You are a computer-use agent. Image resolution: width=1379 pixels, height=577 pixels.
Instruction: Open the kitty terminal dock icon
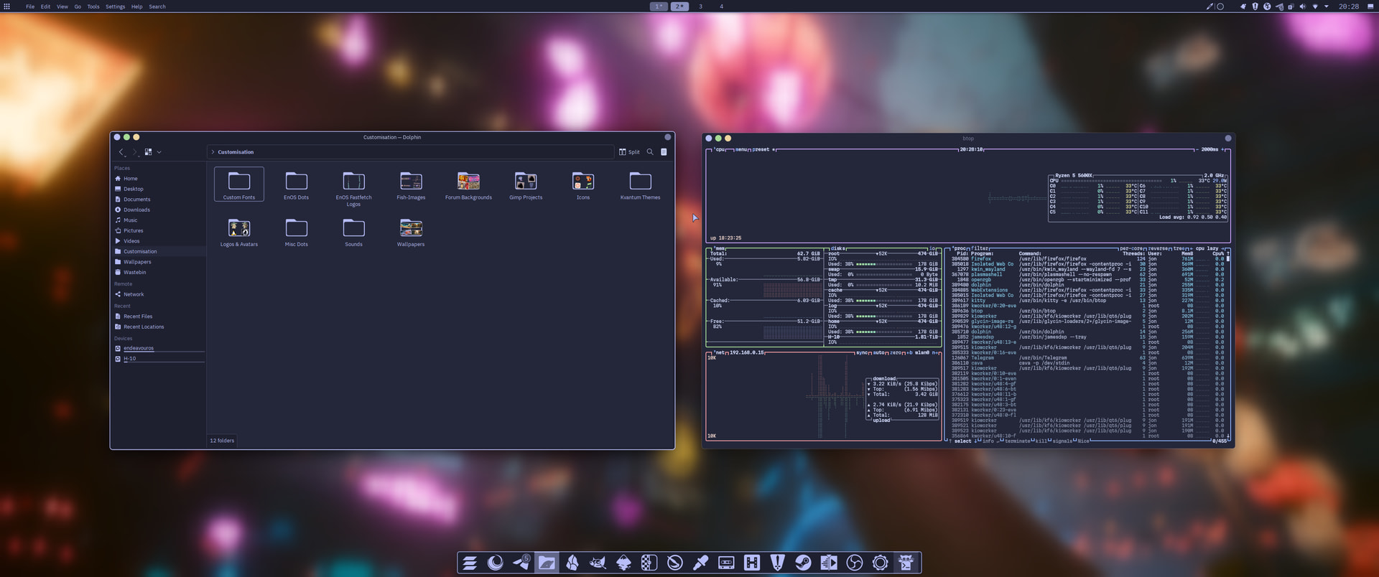pos(906,563)
